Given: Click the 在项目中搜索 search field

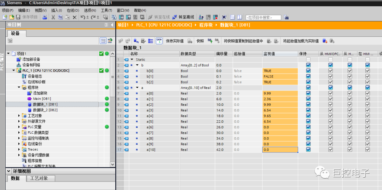Looking at the screenshot, I should (x=263, y=18).
